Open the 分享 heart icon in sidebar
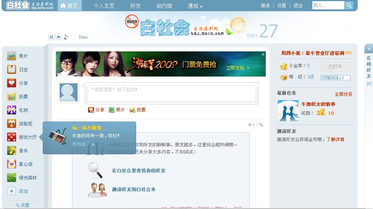Viewport: 373px width, 209px height. tap(11, 83)
